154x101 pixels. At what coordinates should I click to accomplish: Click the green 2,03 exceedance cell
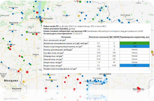(134, 43)
